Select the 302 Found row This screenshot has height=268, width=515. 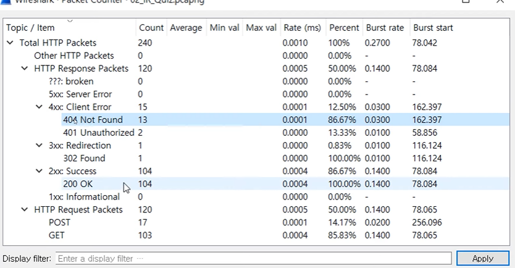point(256,158)
